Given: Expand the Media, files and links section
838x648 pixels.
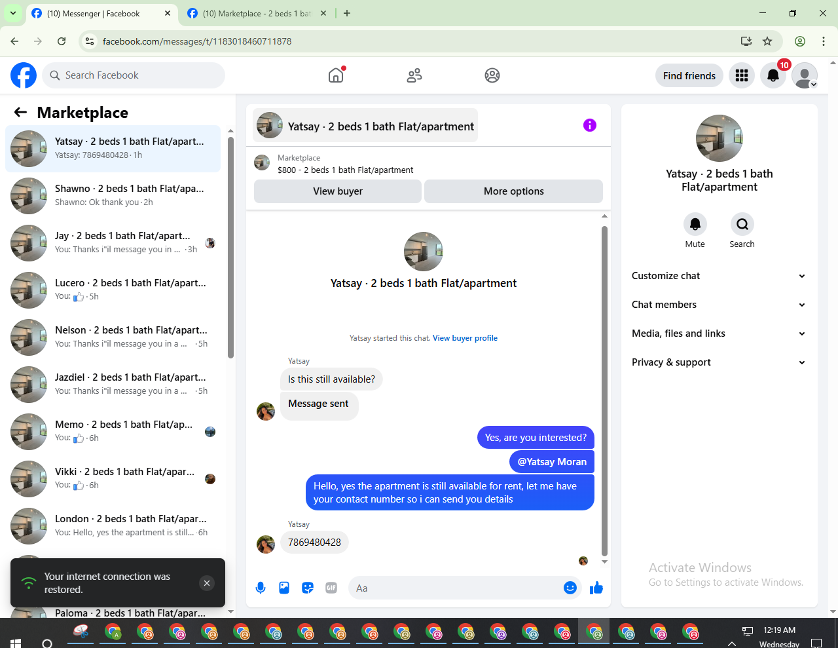Looking at the screenshot, I should pos(719,334).
